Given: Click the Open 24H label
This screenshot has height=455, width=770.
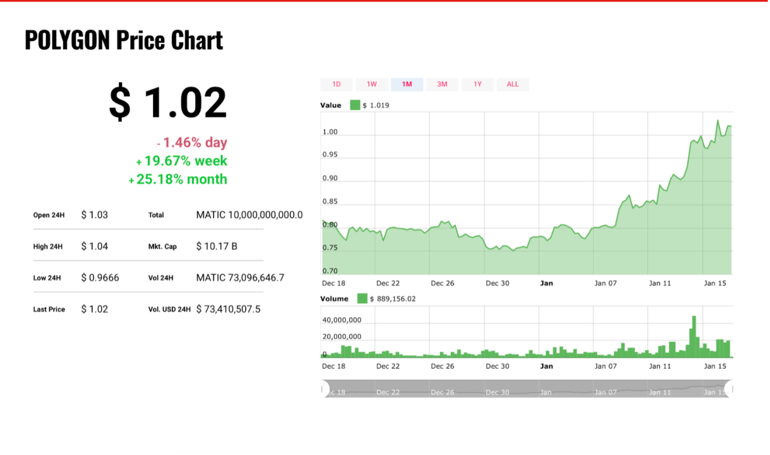Looking at the screenshot, I should (x=49, y=215).
